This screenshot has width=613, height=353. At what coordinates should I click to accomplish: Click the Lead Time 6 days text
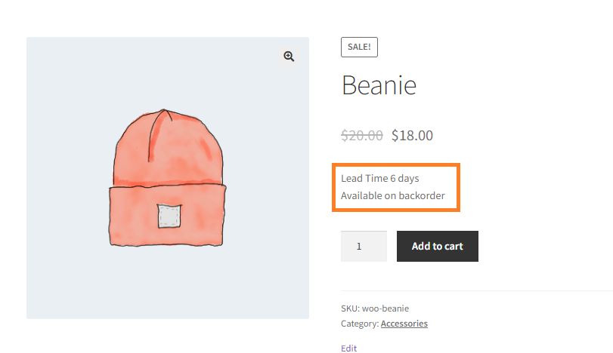tap(380, 178)
